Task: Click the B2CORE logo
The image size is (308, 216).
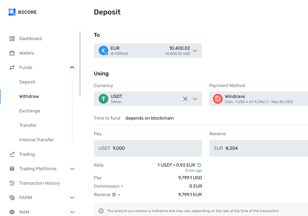Action: coord(23,12)
